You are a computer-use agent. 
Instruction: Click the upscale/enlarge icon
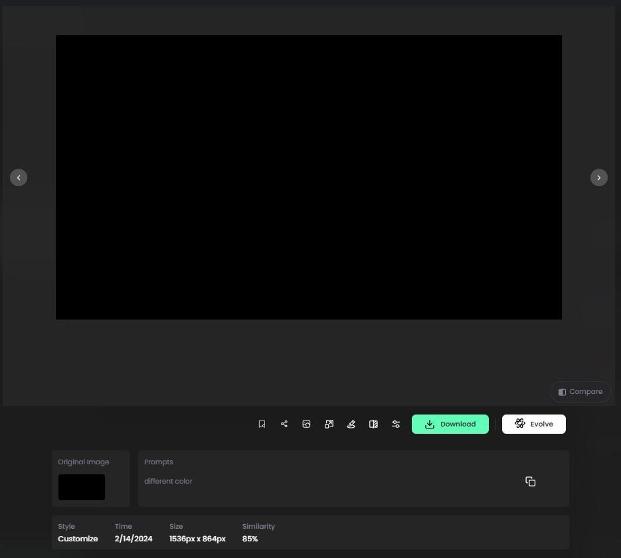point(329,424)
